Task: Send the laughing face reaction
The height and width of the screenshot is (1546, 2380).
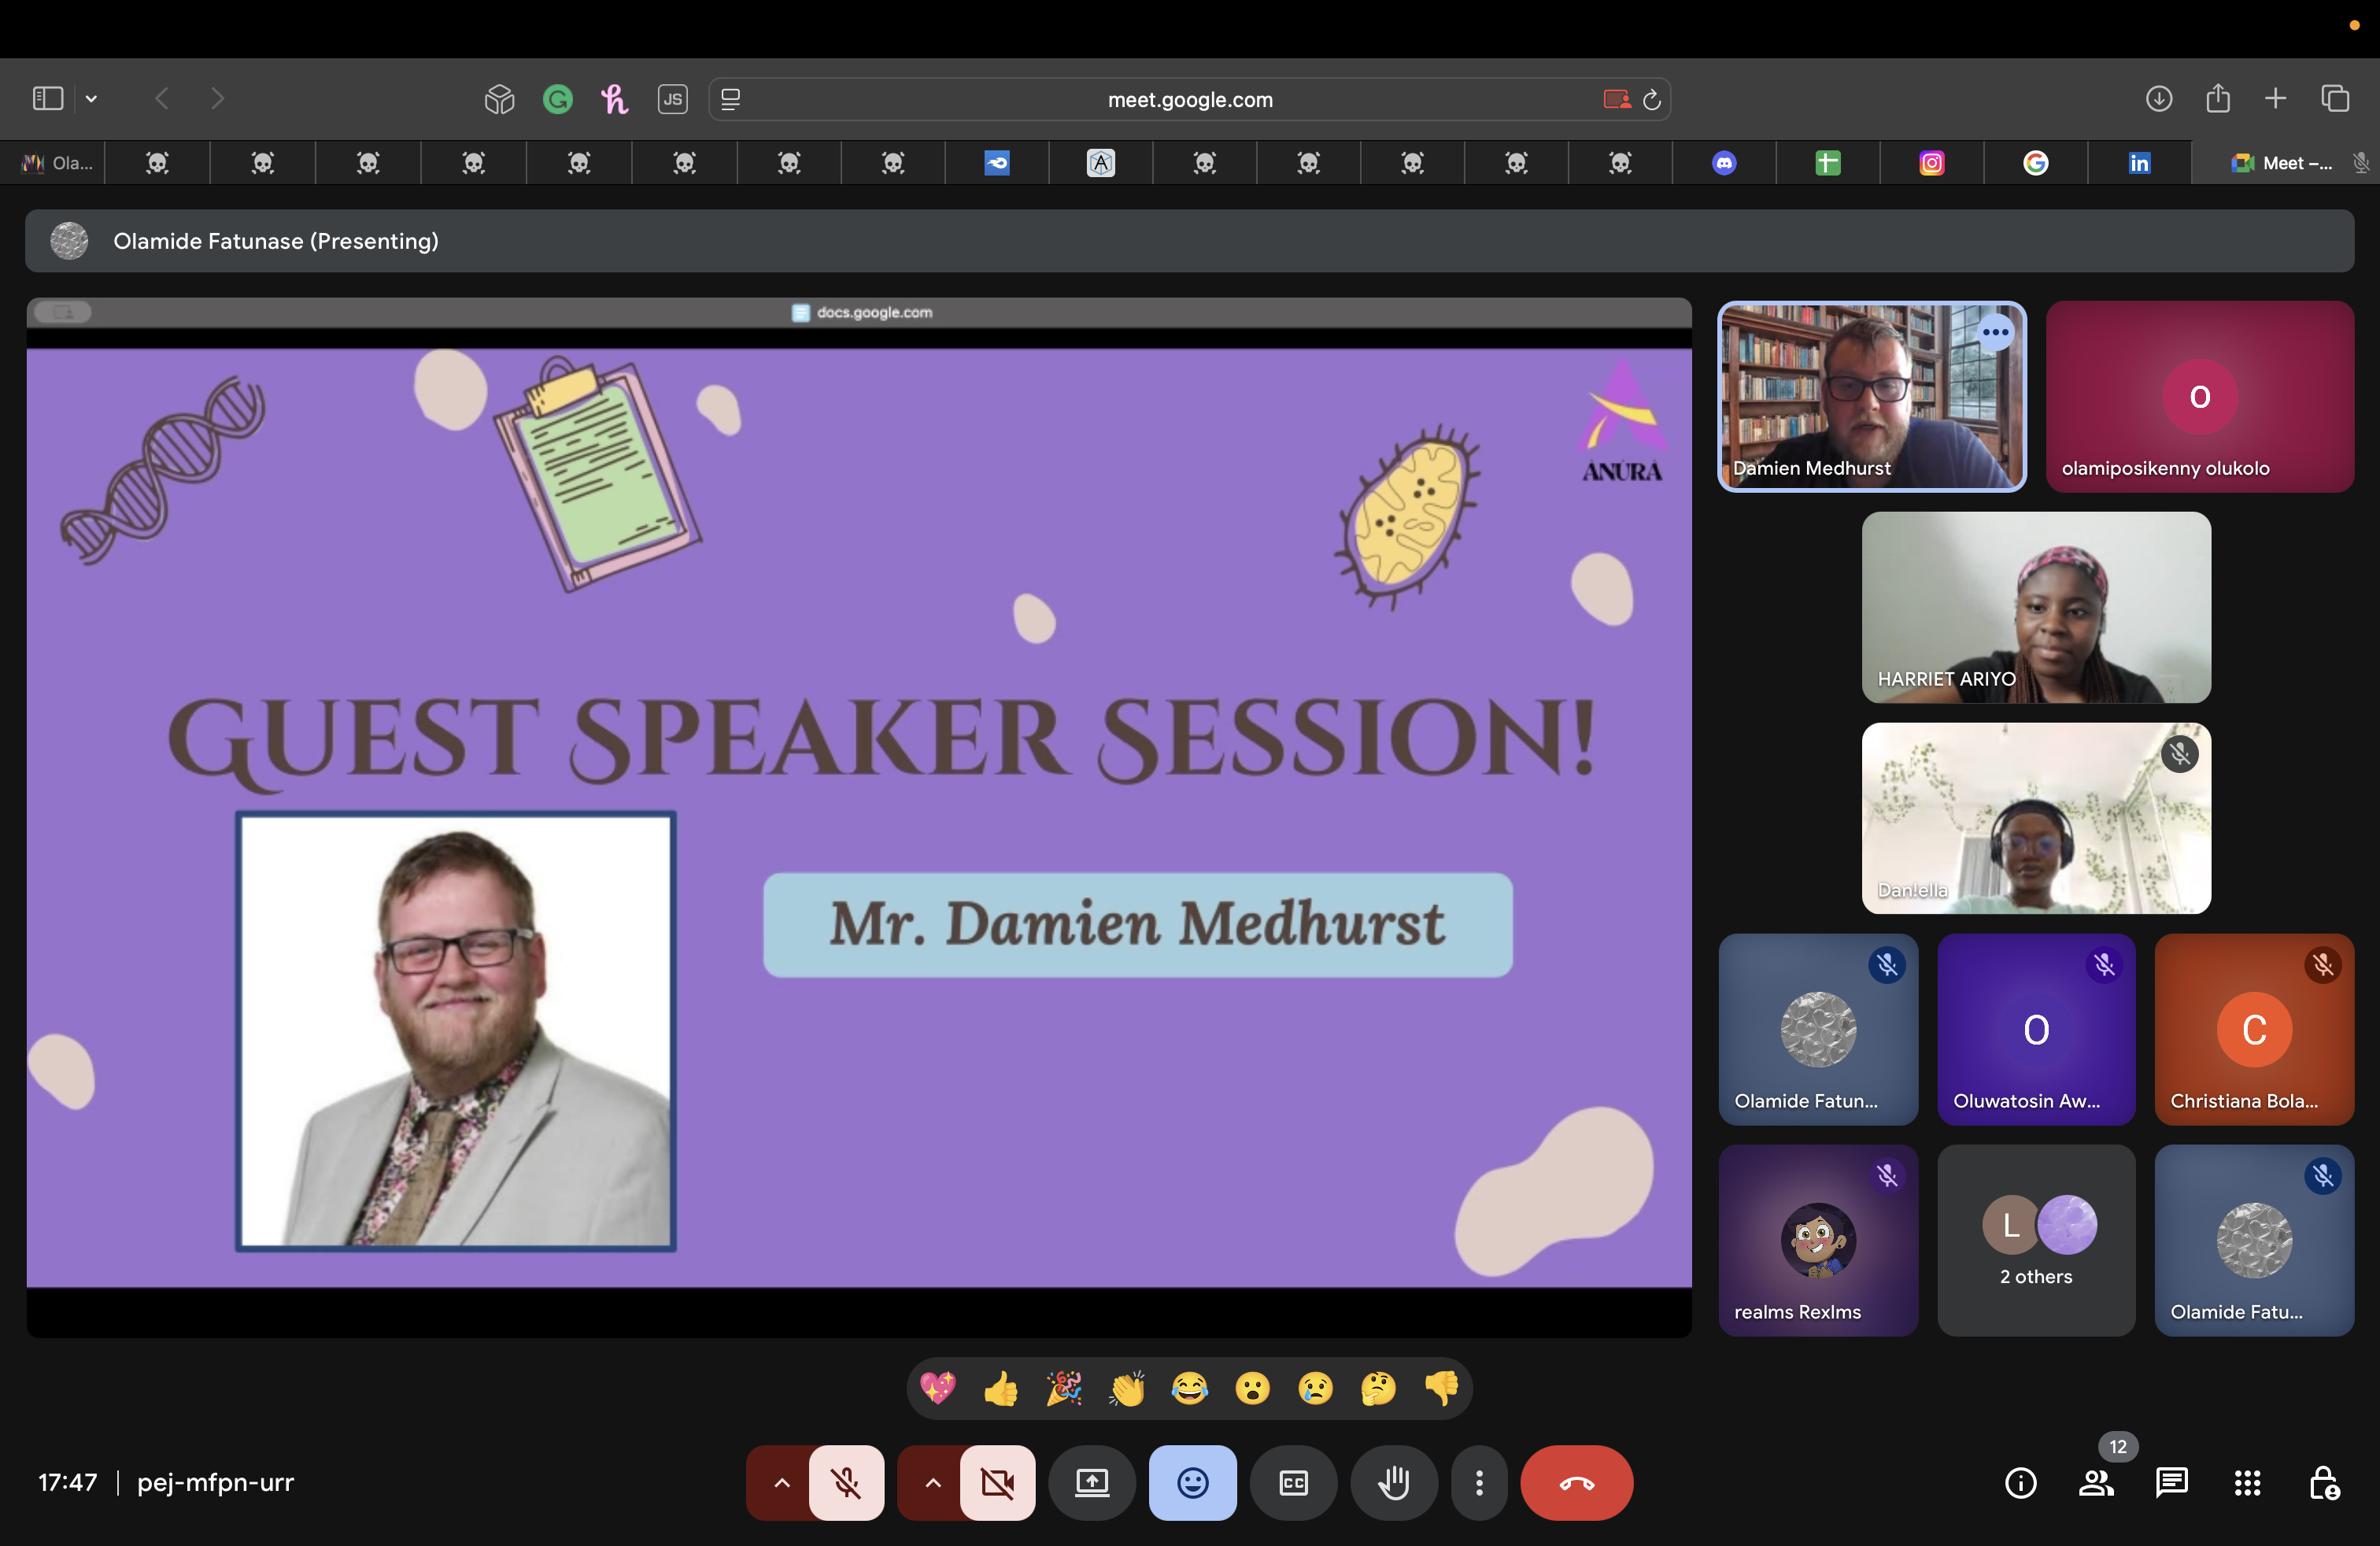Action: 1189,1388
